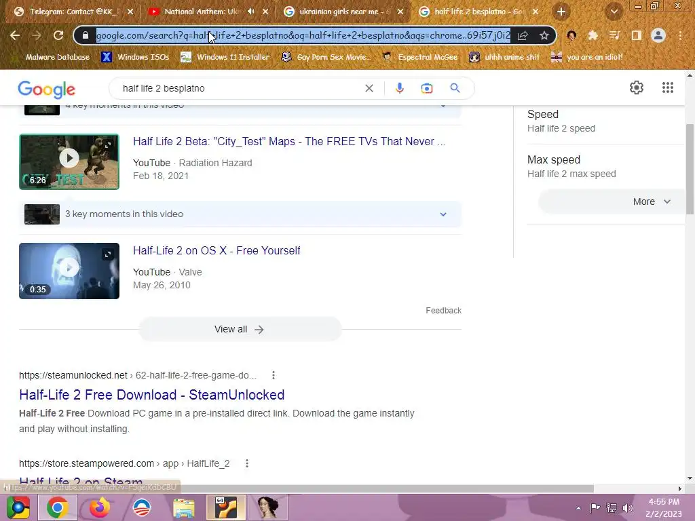Go to the Google homepage logo
The width and height of the screenshot is (695, 521).
[x=47, y=90]
